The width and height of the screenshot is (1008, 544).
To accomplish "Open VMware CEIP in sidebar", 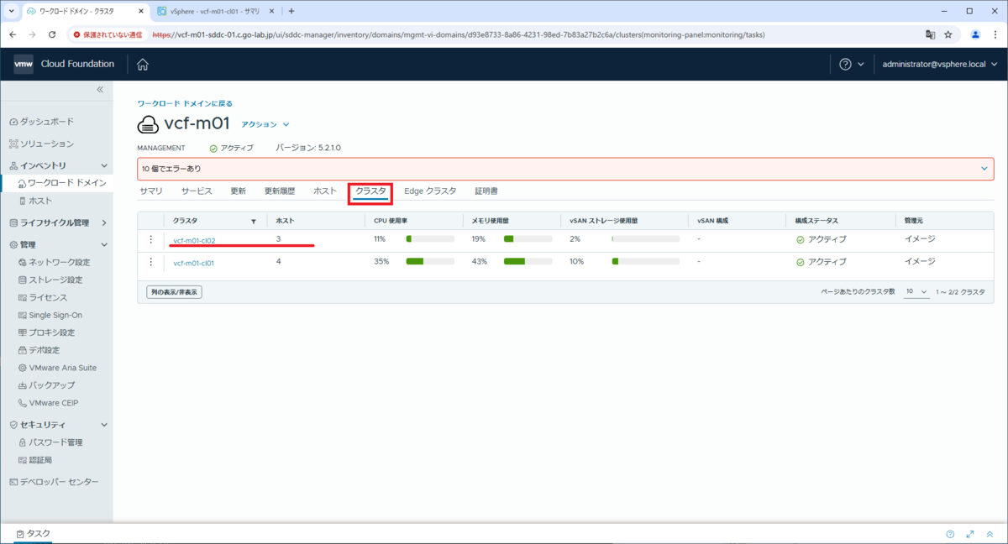I will pos(48,402).
